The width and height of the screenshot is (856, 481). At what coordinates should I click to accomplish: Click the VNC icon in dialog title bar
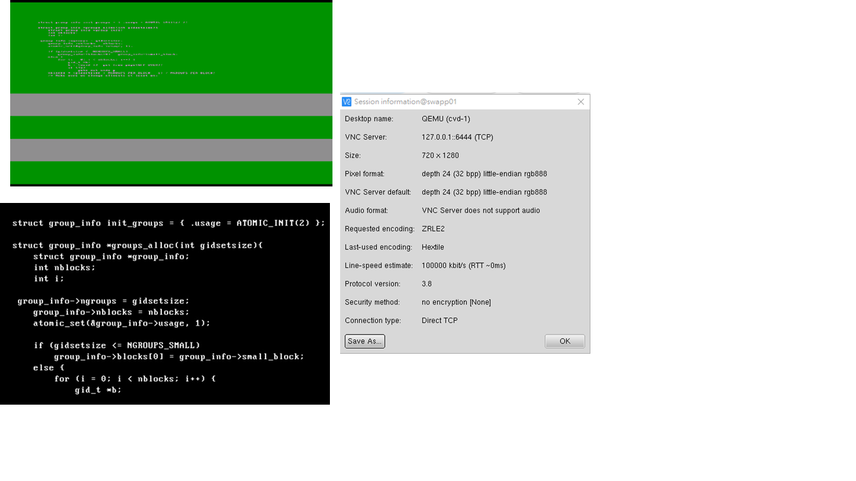pos(346,102)
